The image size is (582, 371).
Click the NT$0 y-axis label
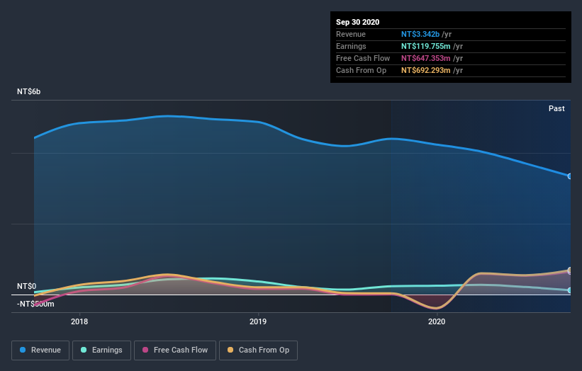tap(27, 286)
